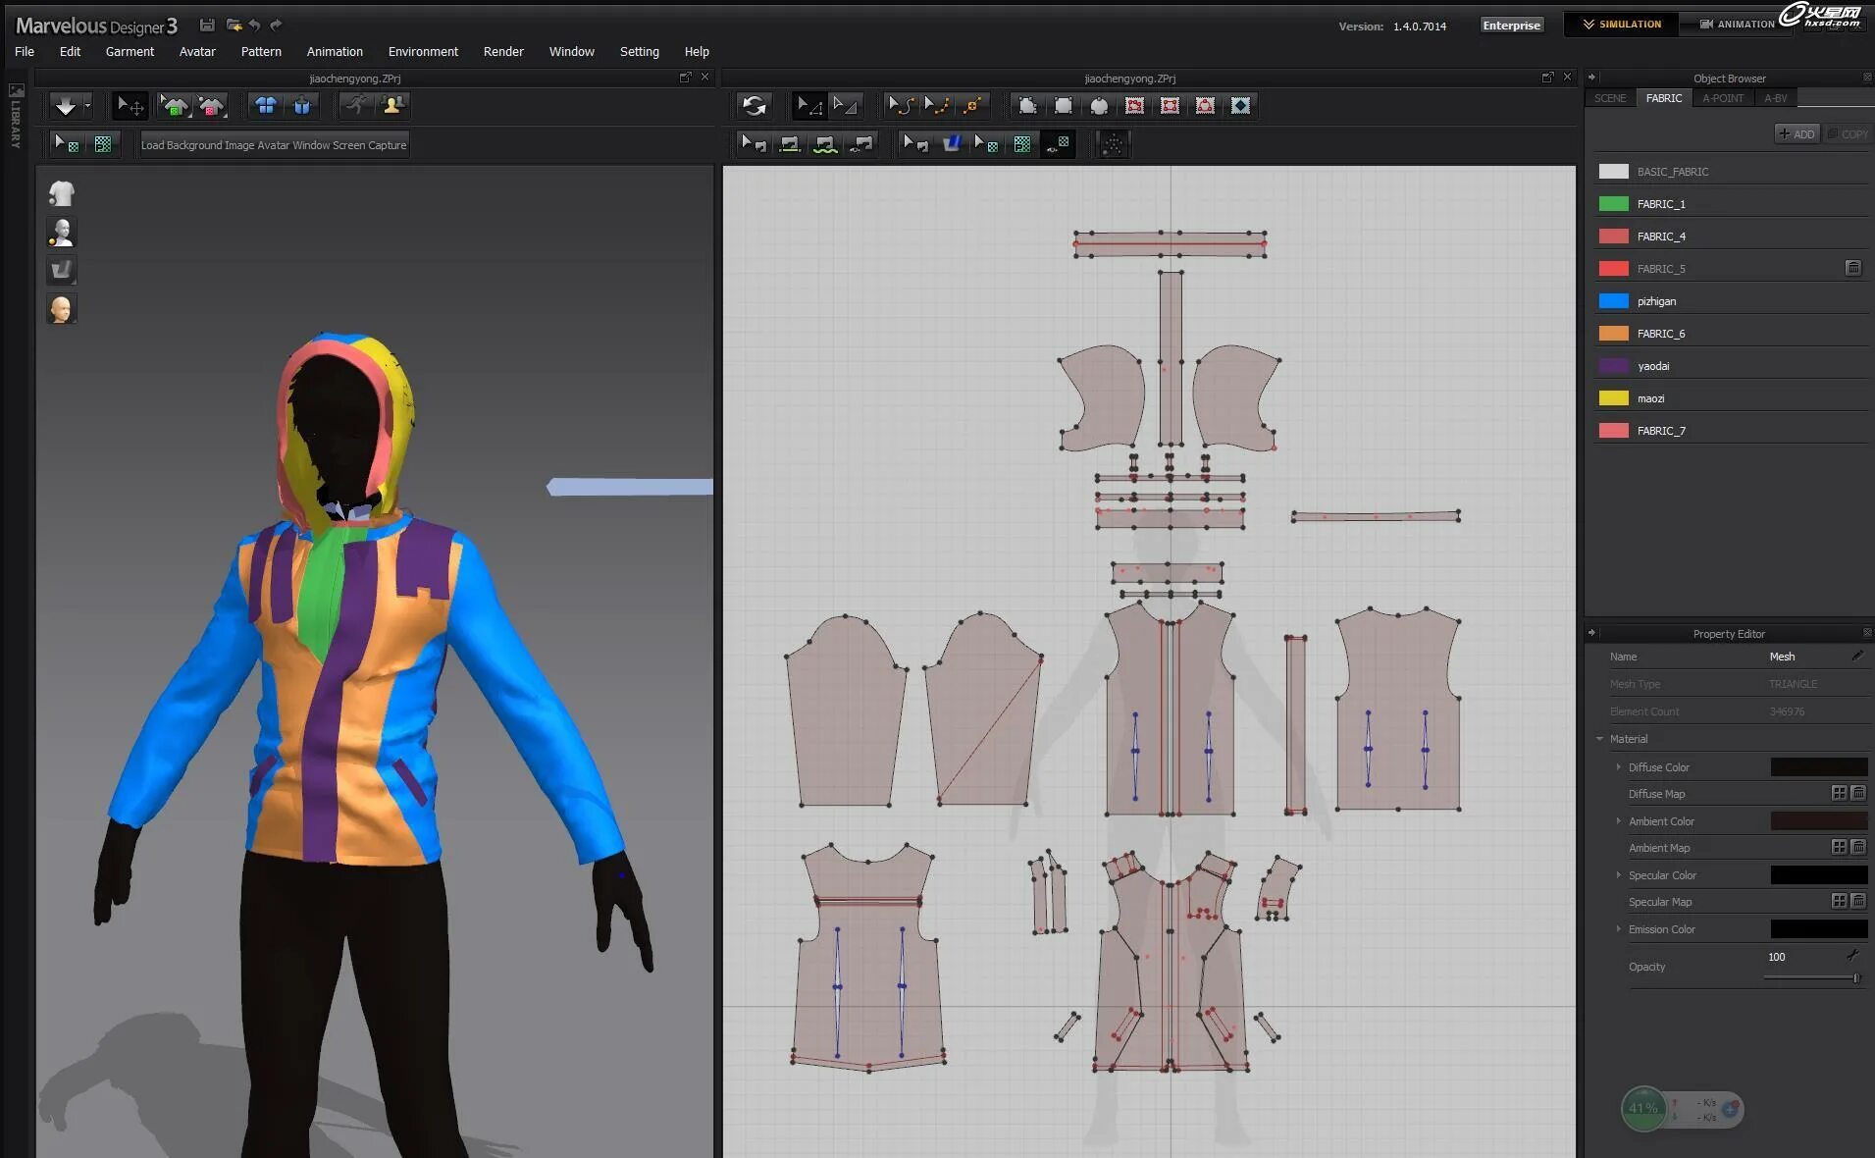The image size is (1875, 1158).
Task: Expand the Specular Color property
Action: point(1618,875)
